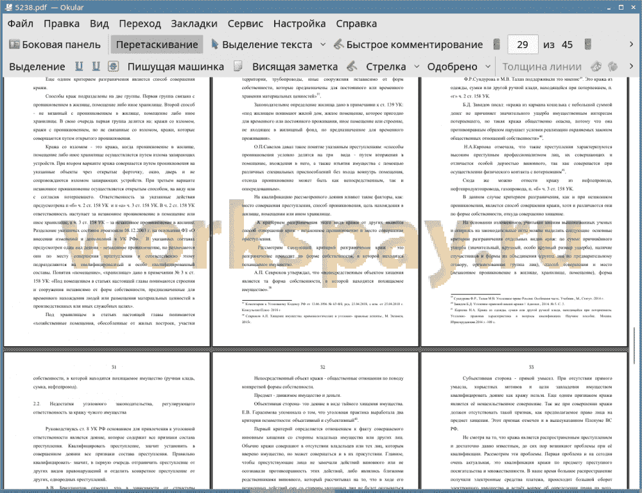Select the squiggly underline annotation icon

[x=96, y=66]
